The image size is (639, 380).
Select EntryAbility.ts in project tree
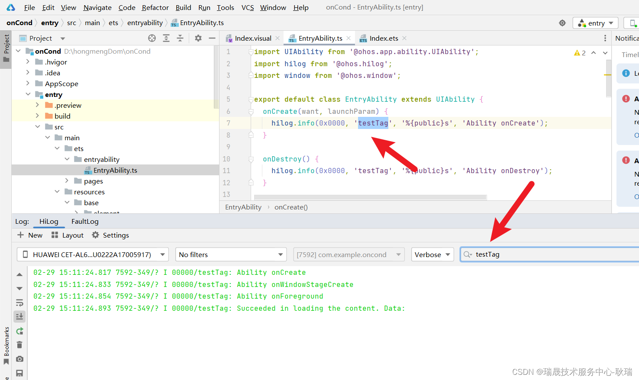(x=115, y=170)
